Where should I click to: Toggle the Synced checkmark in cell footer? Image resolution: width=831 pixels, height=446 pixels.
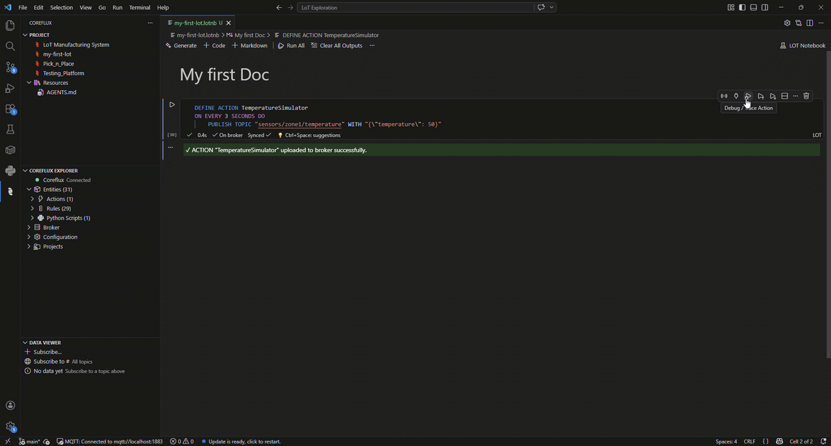(258, 135)
